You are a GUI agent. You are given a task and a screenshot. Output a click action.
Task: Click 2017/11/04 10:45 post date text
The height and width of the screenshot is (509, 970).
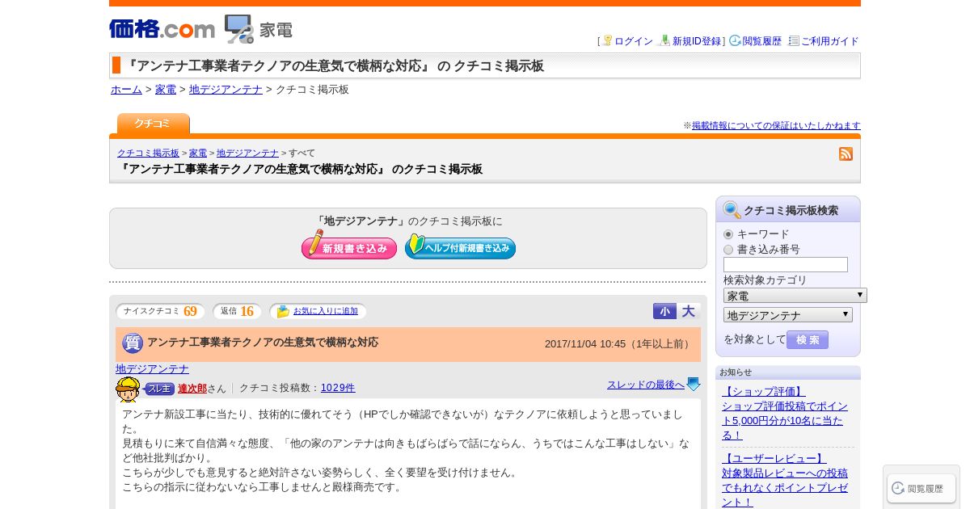tap(586, 344)
